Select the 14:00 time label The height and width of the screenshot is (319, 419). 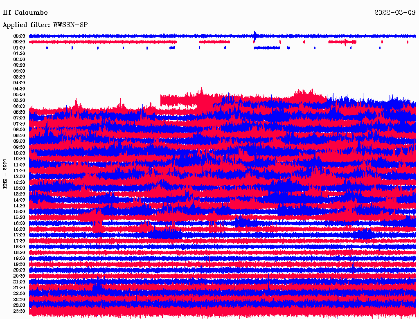[x=19, y=200]
